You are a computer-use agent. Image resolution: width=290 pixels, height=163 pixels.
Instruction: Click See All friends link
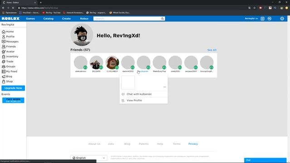coord(212,50)
